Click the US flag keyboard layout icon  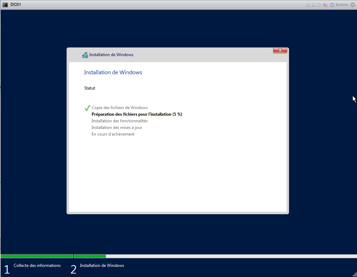[325, 5]
